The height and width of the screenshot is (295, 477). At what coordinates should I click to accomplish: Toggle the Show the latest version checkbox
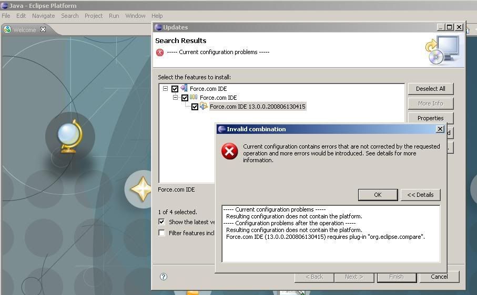pos(162,222)
